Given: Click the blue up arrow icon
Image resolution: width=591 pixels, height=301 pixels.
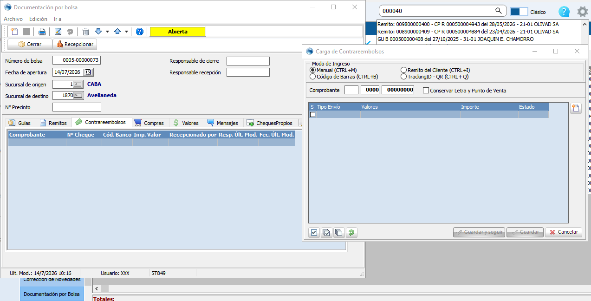Looking at the screenshot, I should [117, 32].
